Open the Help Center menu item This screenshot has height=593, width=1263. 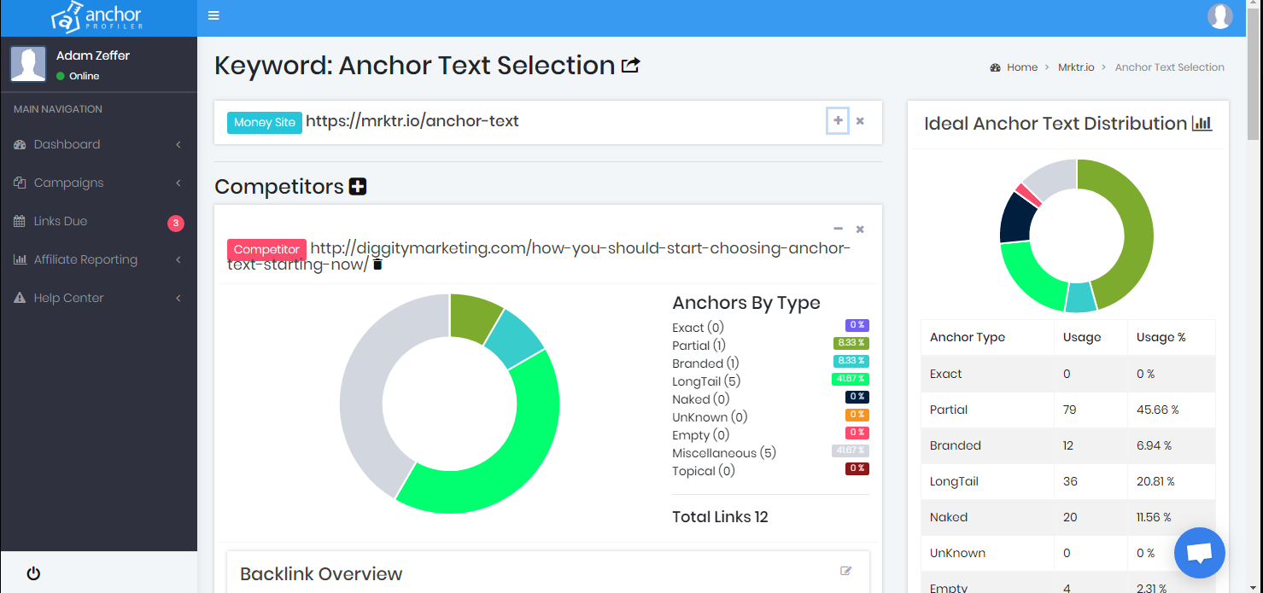point(67,297)
